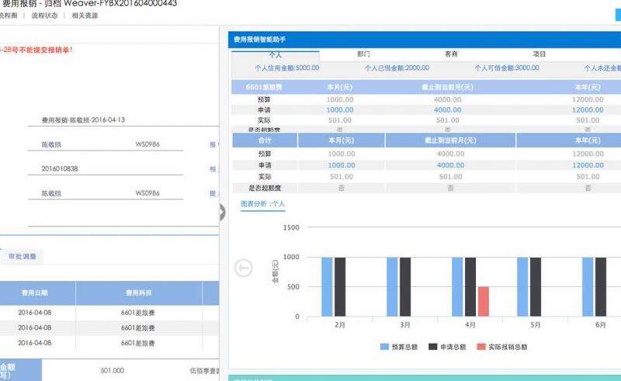Click the 2016010838 field value
621x381 pixels.
click(60, 168)
